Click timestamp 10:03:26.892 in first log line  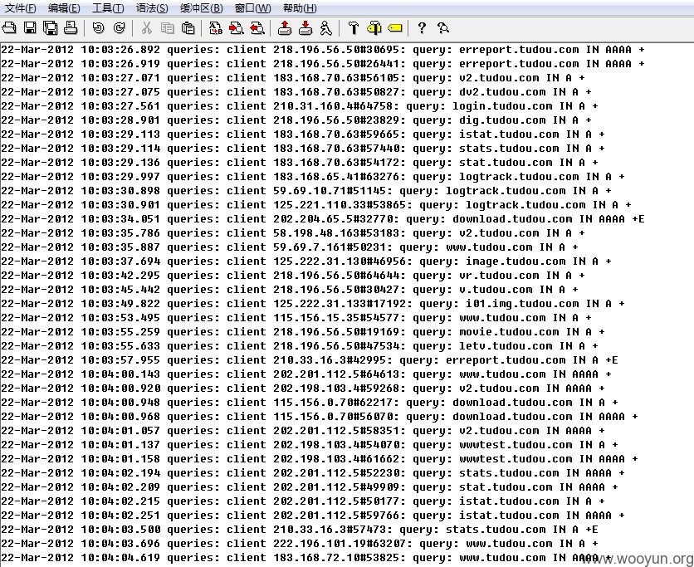pos(120,50)
